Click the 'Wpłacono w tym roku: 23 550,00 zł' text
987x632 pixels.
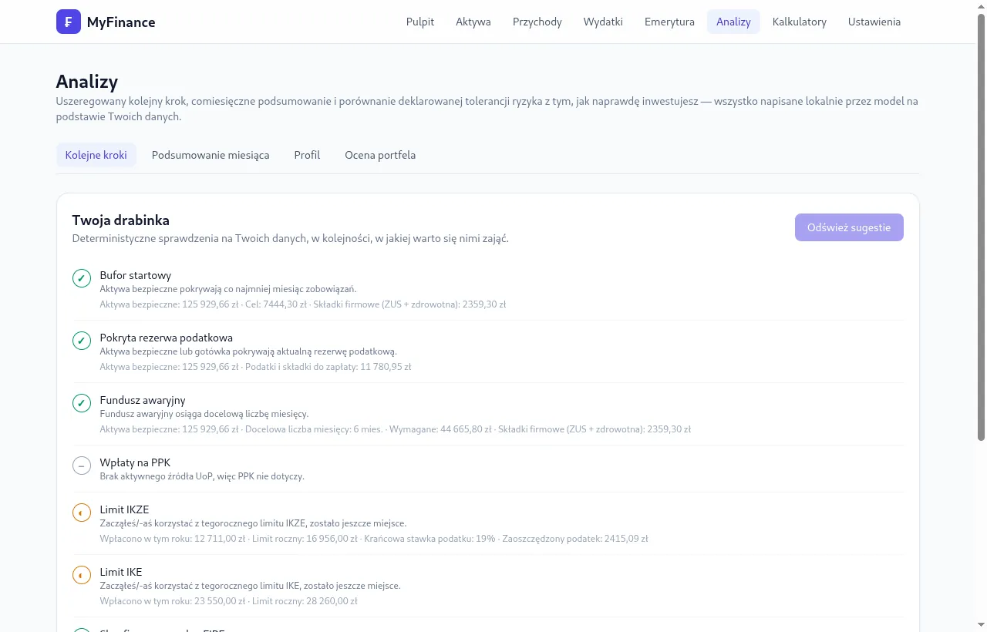click(x=173, y=601)
